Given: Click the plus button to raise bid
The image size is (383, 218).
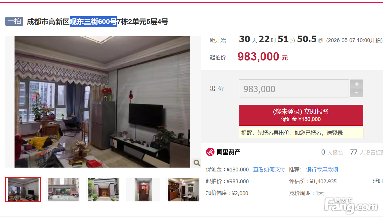Looking at the screenshot, I should (x=356, y=84).
